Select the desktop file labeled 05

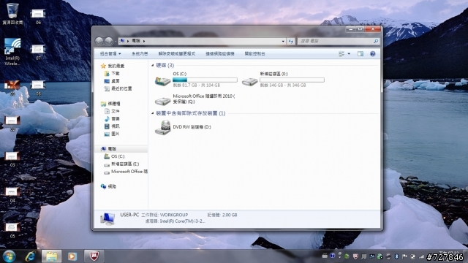pyautogui.click(x=12, y=230)
